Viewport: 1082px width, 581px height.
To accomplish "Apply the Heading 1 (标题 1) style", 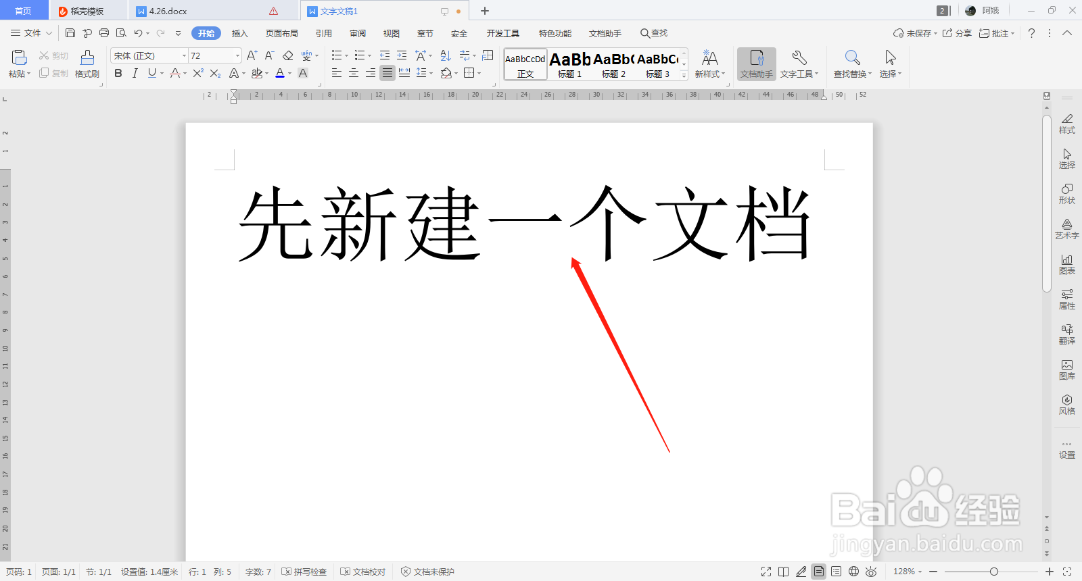I will (570, 65).
